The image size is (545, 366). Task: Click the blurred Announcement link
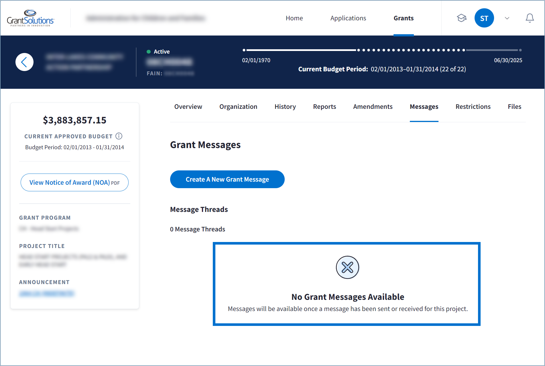click(46, 294)
